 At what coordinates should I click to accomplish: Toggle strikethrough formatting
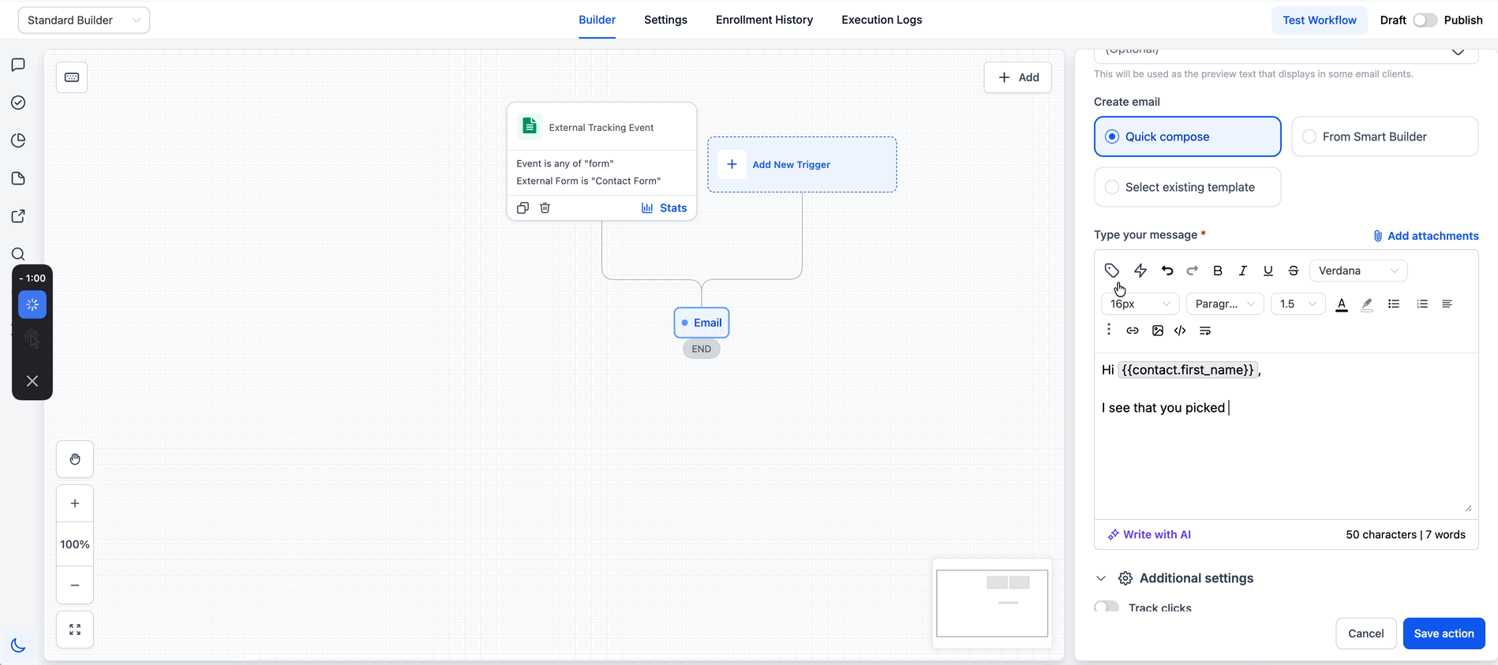1294,271
